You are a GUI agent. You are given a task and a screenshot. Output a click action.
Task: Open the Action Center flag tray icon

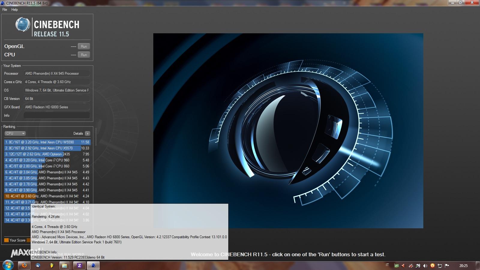pos(447,265)
